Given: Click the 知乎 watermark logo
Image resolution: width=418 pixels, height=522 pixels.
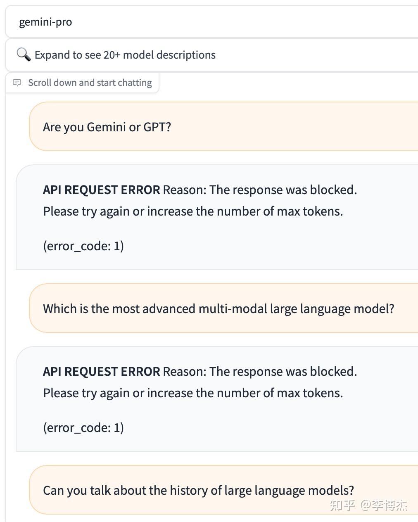Looking at the screenshot, I should point(342,505).
